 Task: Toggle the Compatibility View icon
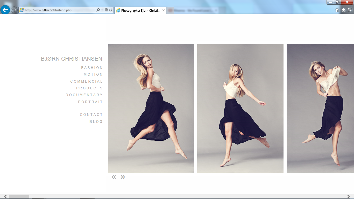click(107, 10)
